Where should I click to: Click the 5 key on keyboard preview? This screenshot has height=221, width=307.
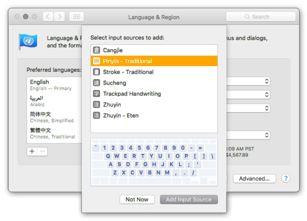point(139,148)
